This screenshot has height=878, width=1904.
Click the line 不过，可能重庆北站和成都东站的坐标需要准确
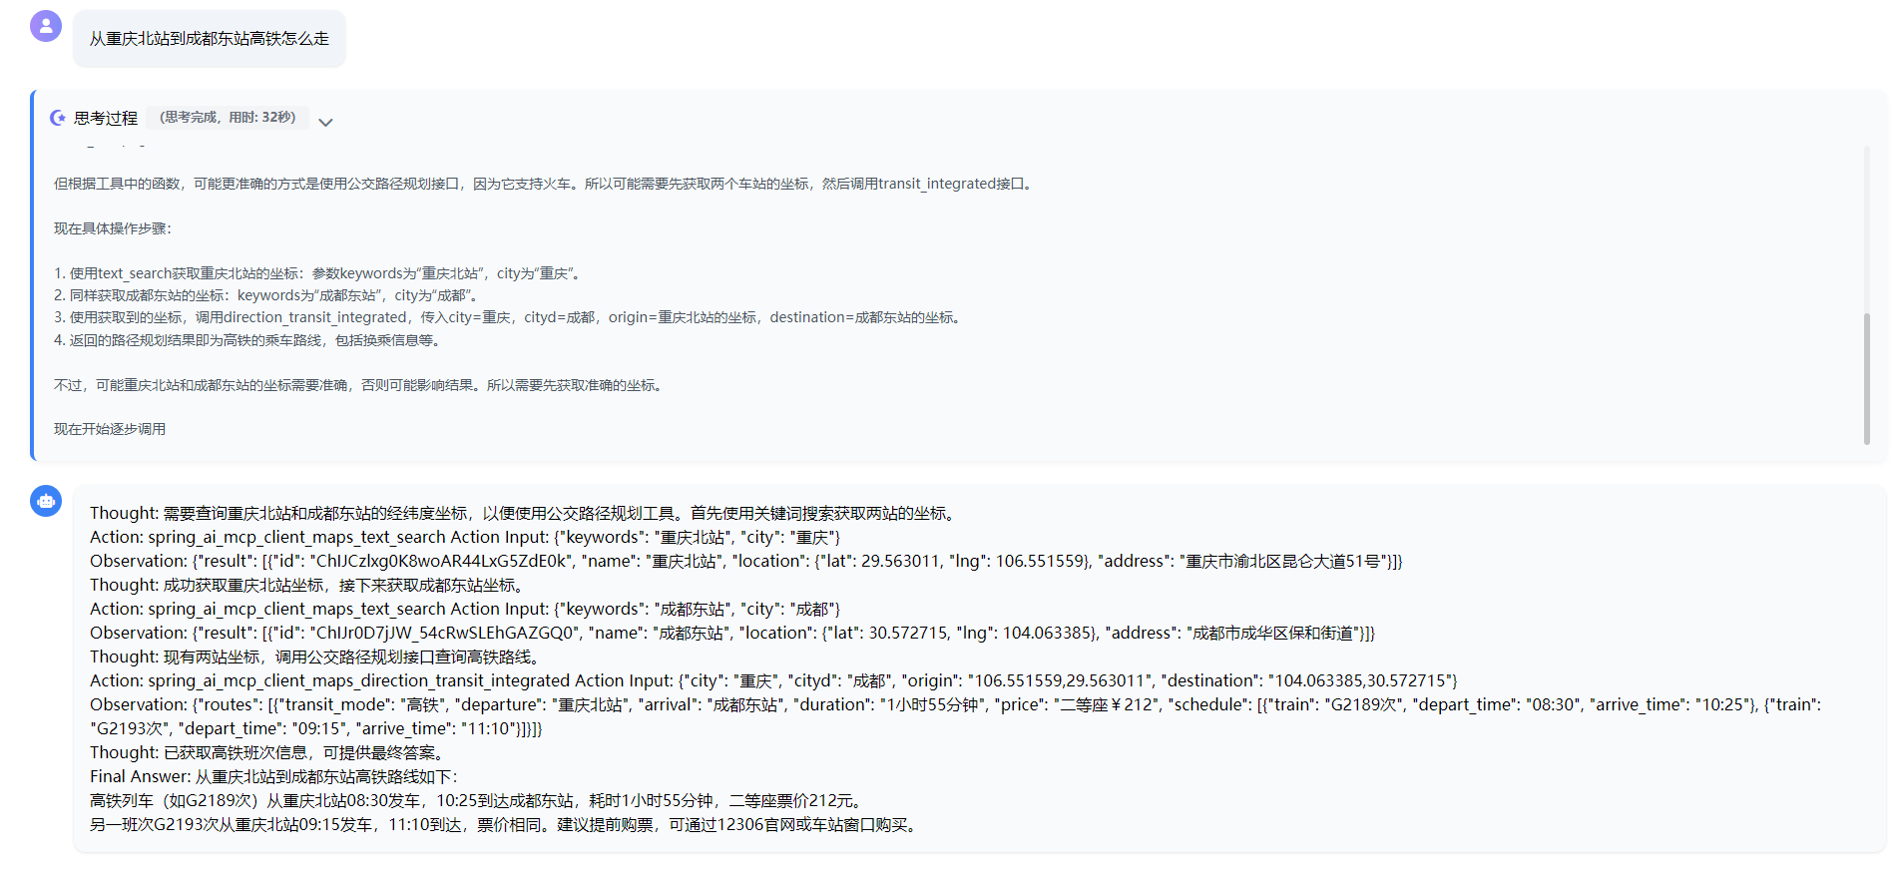(x=360, y=385)
